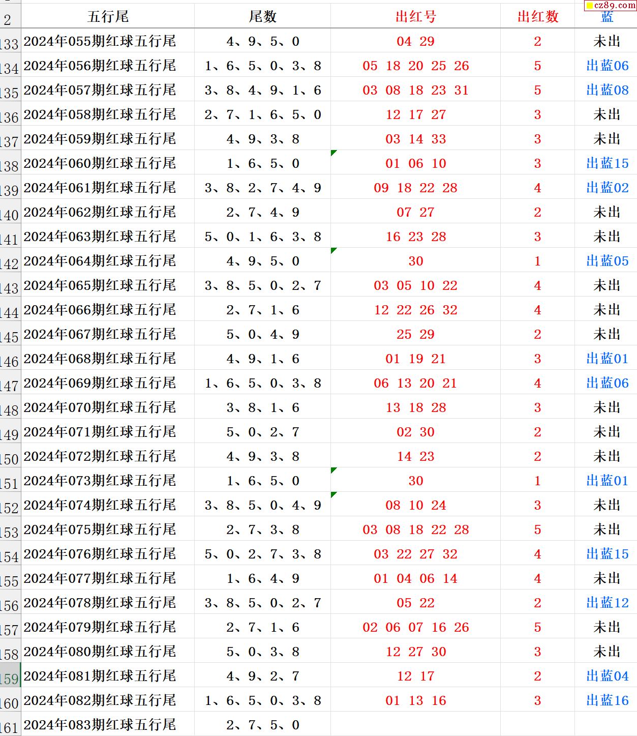637x736 pixels.
Task: Click the green triangle indicator in the 2024年074期 row
Action: tap(333, 494)
